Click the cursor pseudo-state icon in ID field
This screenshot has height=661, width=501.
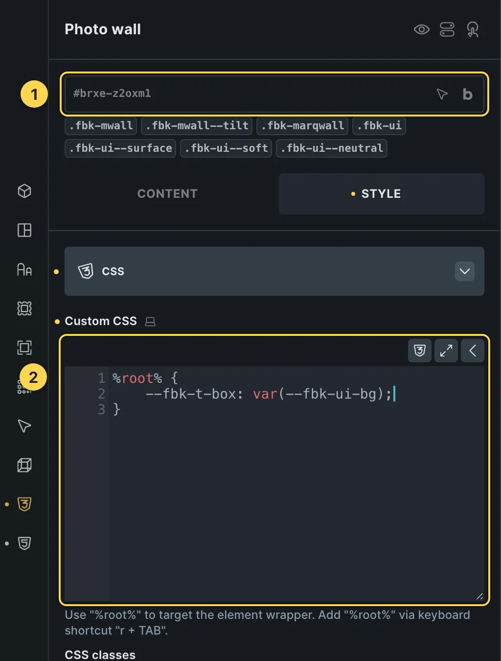pos(442,94)
